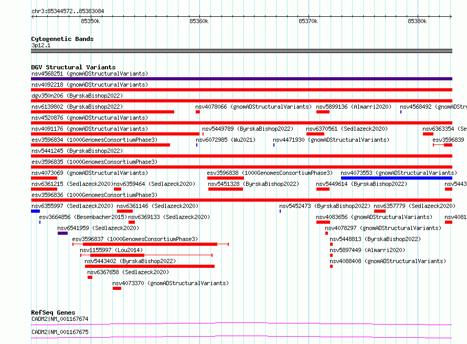The width and height of the screenshot is (467, 344).
Task: Select the nsv4073553 gnomADStructuralVariants label
Action: 399,173
